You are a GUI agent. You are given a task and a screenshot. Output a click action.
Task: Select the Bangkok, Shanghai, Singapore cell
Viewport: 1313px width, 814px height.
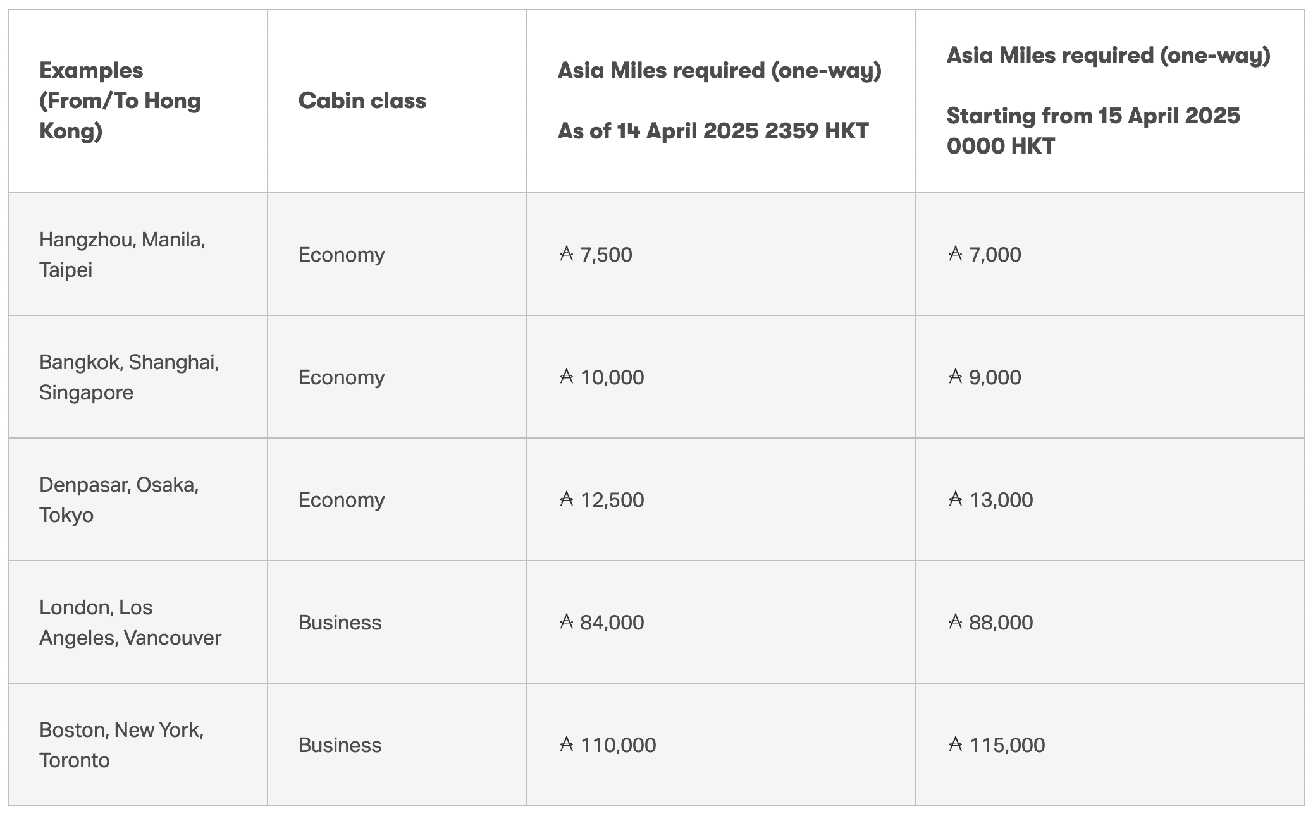[x=129, y=377]
